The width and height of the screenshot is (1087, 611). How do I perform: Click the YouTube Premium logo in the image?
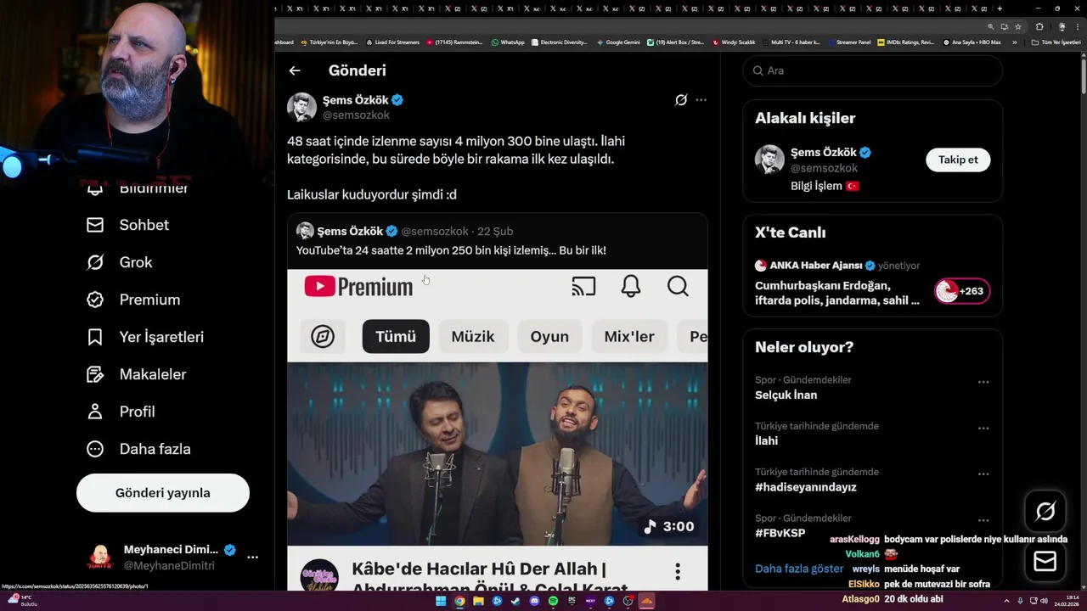(x=358, y=287)
